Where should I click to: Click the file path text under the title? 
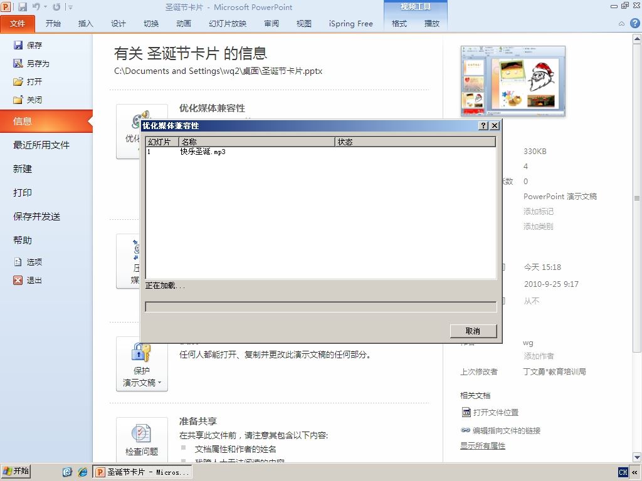point(218,71)
